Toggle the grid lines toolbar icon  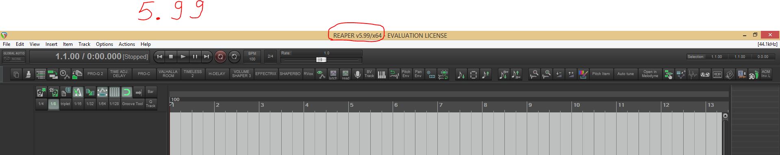[x=41, y=74]
